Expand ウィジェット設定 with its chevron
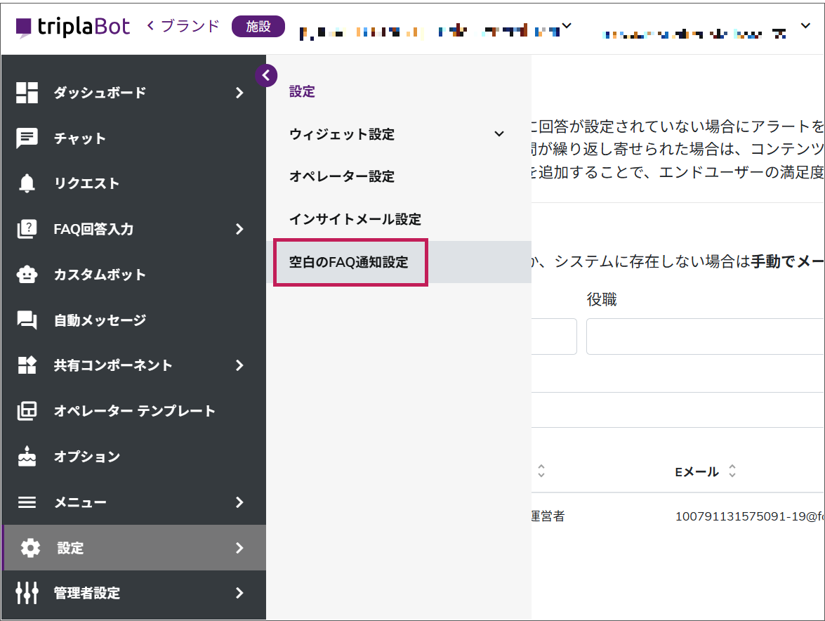The width and height of the screenshot is (825, 621). (499, 134)
